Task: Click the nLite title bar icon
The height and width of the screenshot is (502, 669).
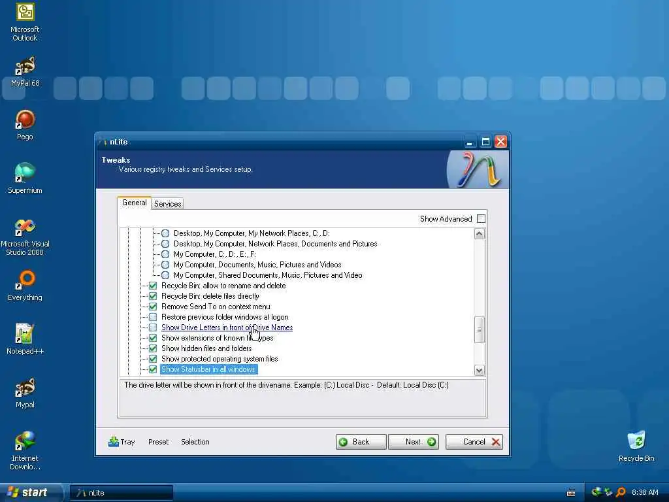Action: 103,142
